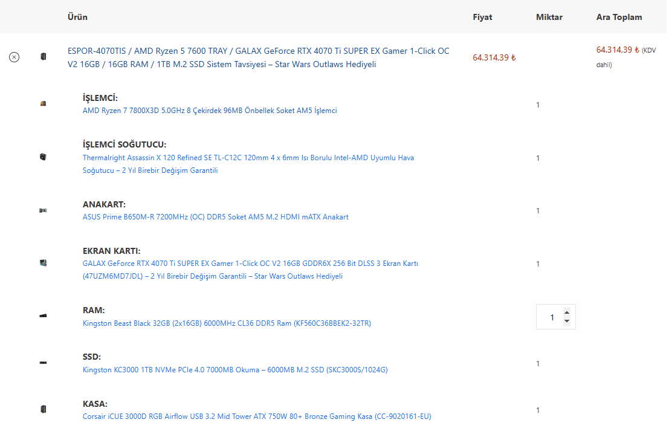Click the İŞLEMCİ: section label
Image resolution: width=669 pixels, height=431 pixels.
[100, 98]
